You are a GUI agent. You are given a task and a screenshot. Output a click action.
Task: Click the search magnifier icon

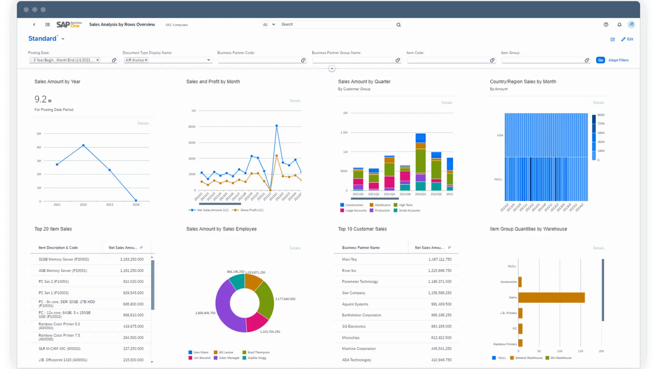pos(398,25)
